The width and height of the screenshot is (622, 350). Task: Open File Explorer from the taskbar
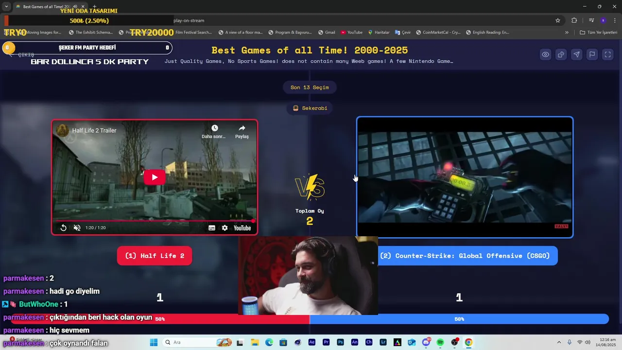(255, 342)
